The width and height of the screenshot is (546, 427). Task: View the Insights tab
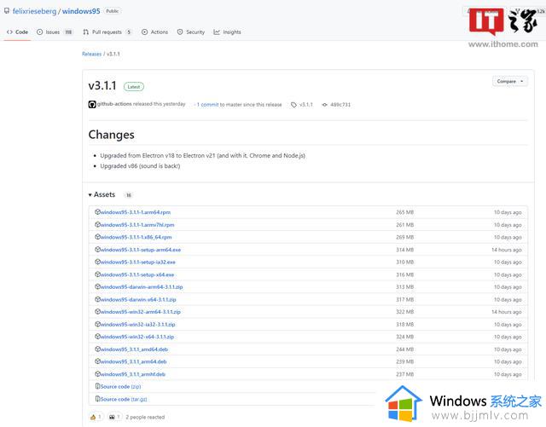[228, 32]
